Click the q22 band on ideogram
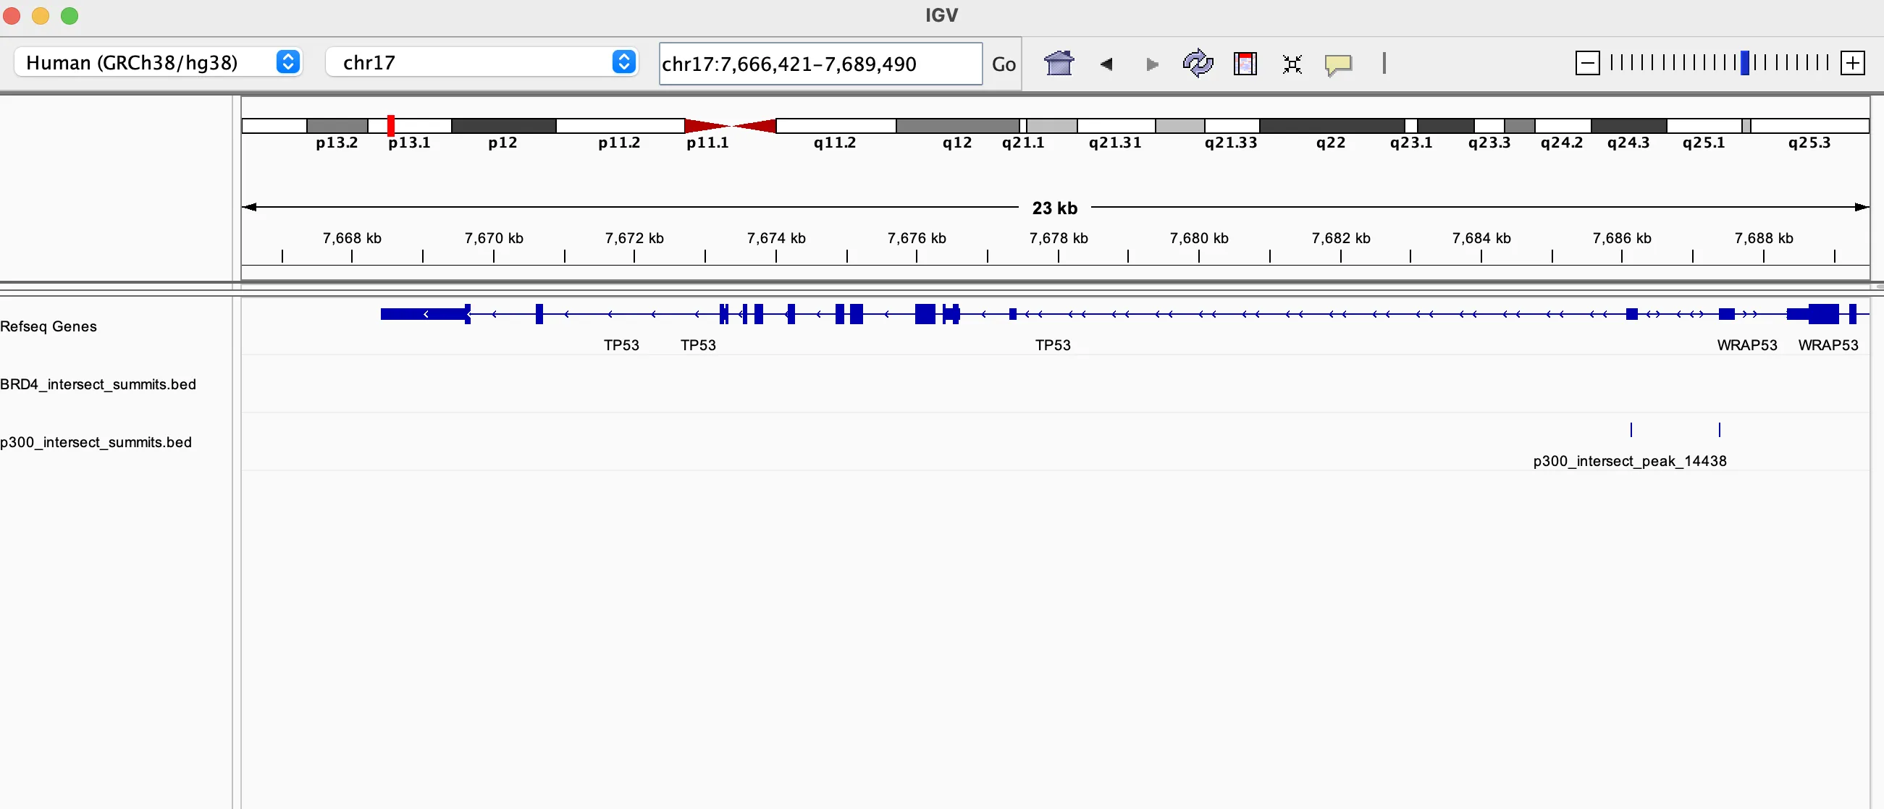This screenshot has height=809, width=1884. click(1331, 126)
